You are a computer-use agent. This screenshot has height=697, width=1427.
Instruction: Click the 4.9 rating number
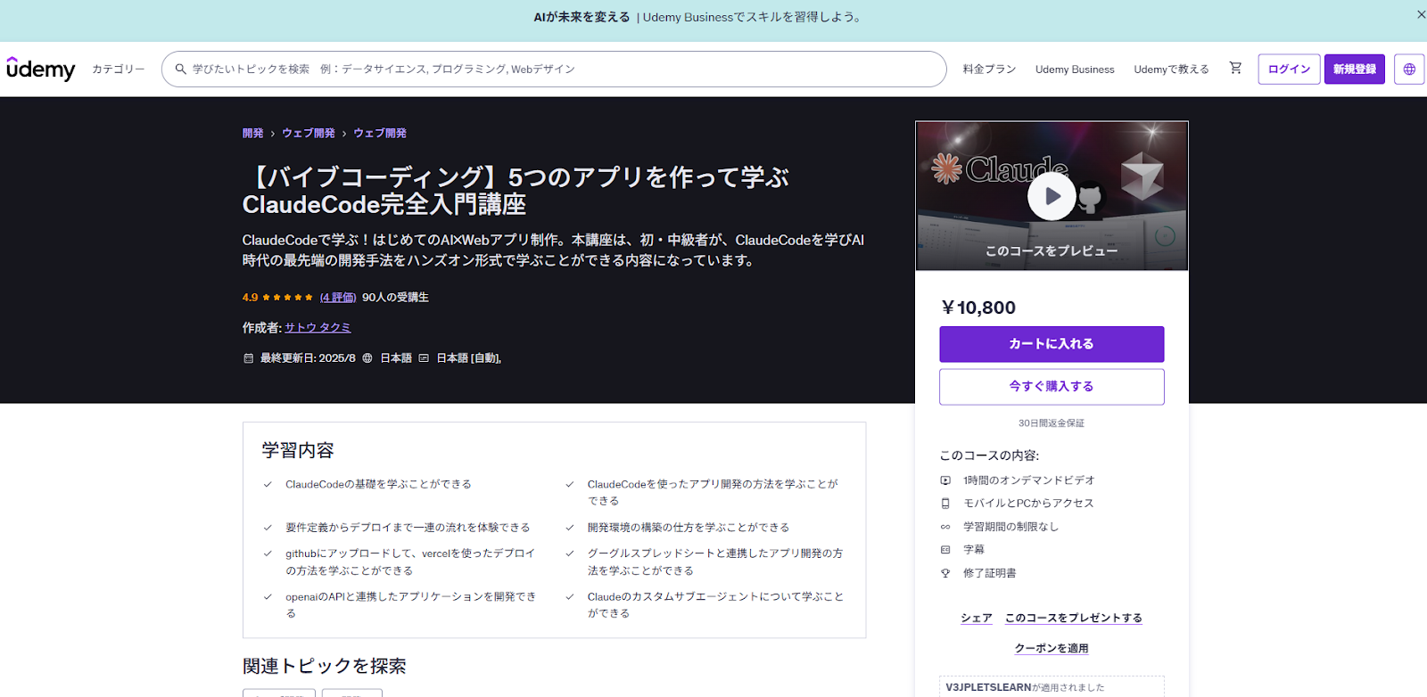(x=250, y=298)
